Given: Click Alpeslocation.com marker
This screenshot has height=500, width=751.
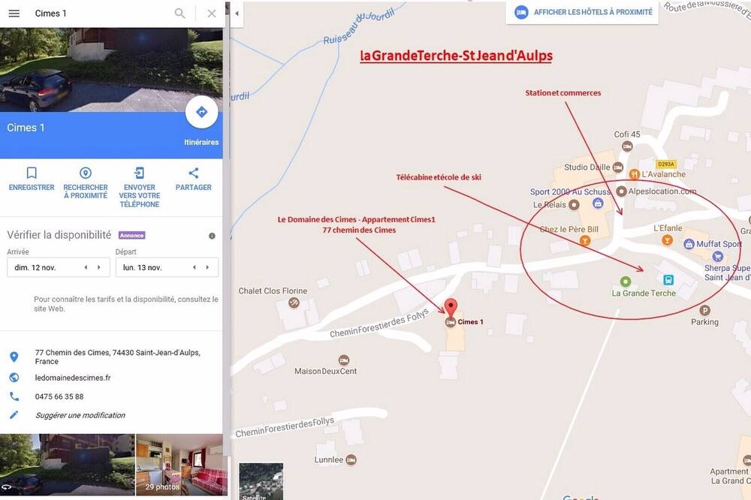Looking at the screenshot, I should pyautogui.click(x=621, y=191).
